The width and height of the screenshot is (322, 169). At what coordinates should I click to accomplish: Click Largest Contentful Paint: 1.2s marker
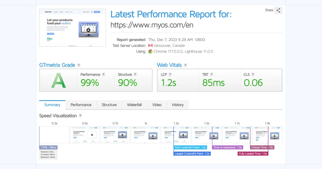[192, 154]
